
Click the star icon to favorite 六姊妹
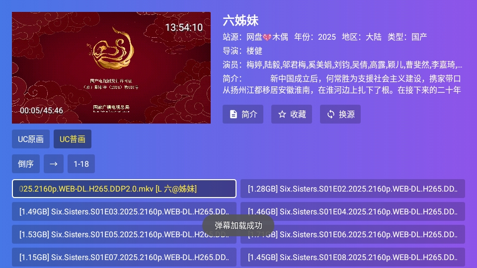282,114
